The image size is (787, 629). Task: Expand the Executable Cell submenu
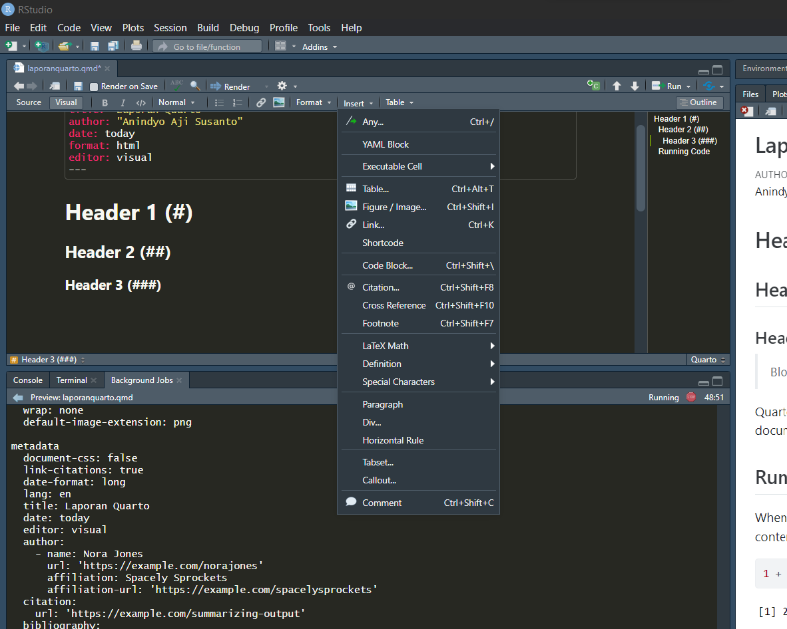click(x=419, y=166)
